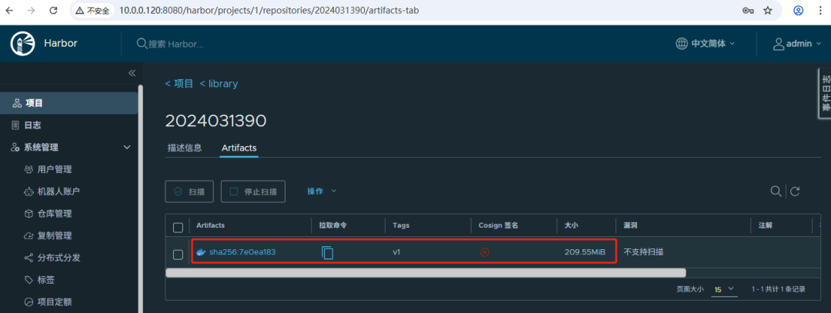The width and height of the screenshot is (831, 313).
Task: Change page size dropdown showing 15
Action: pyautogui.click(x=724, y=289)
